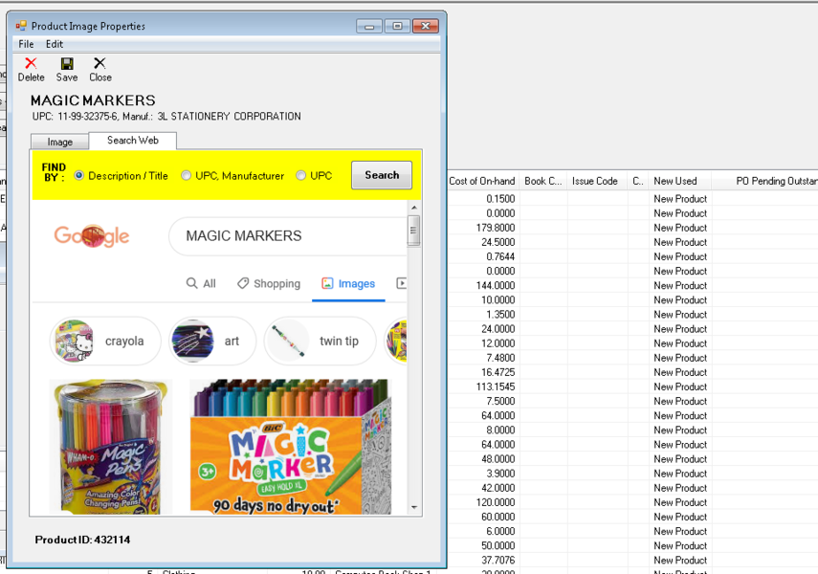818x574 pixels.
Task: Click the web panel vertical scrollbar thumb
Action: coord(413,231)
